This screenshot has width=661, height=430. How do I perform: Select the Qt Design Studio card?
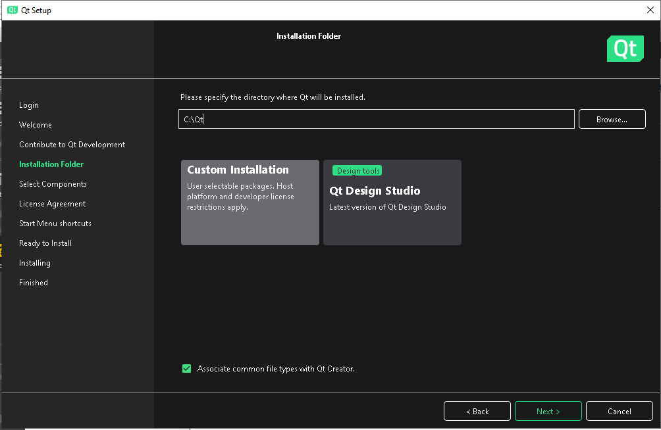point(392,202)
